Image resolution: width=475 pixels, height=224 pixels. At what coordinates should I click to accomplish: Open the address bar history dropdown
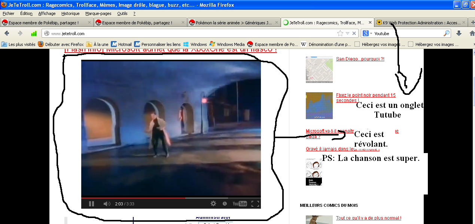point(347,33)
